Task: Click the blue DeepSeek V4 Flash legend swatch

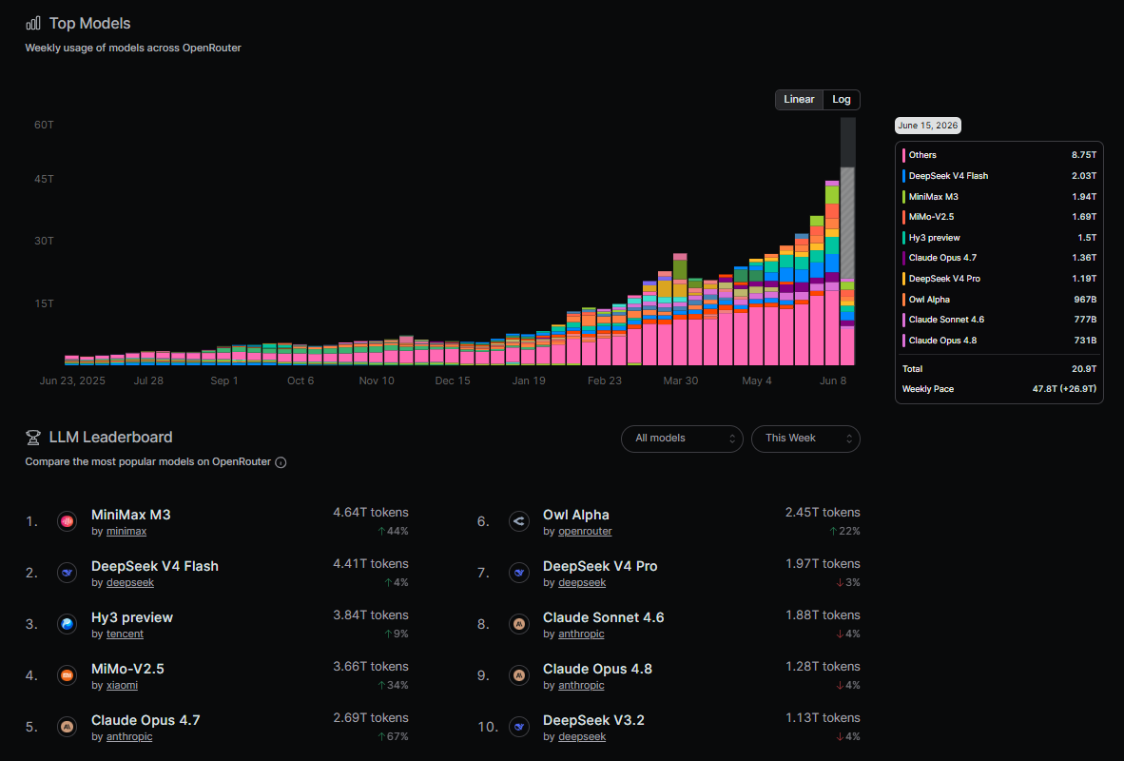Action: click(x=903, y=176)
